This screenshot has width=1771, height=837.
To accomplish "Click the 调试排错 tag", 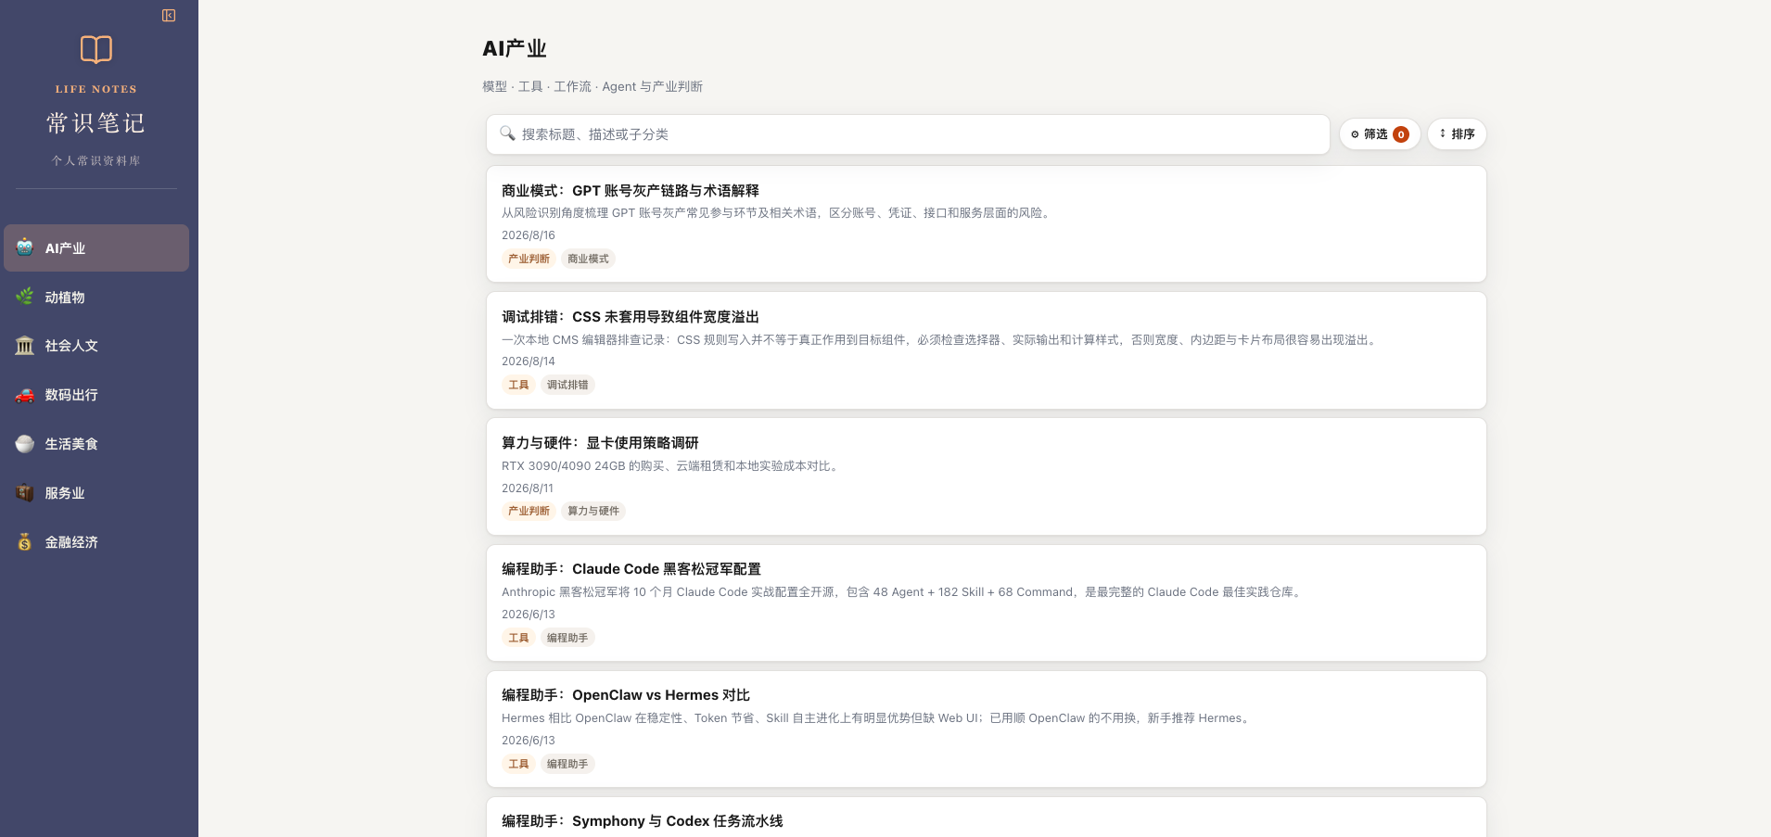I will (x=567, y=385).
